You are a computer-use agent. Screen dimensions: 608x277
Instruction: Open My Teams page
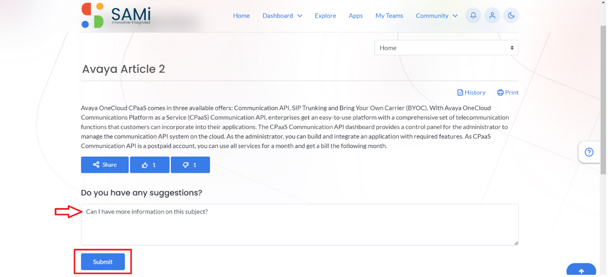coord(389,16)
